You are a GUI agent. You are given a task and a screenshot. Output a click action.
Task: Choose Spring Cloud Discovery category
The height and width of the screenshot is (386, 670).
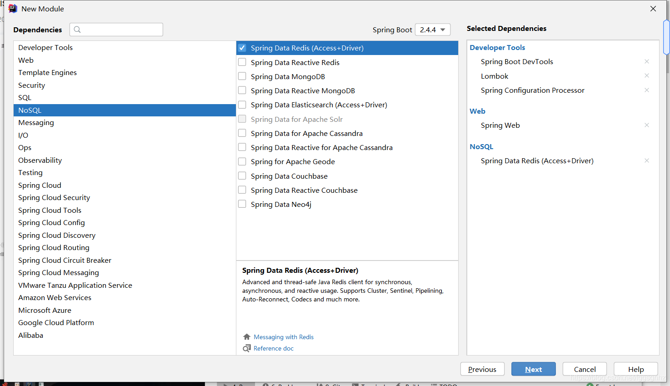click(125, 235)
